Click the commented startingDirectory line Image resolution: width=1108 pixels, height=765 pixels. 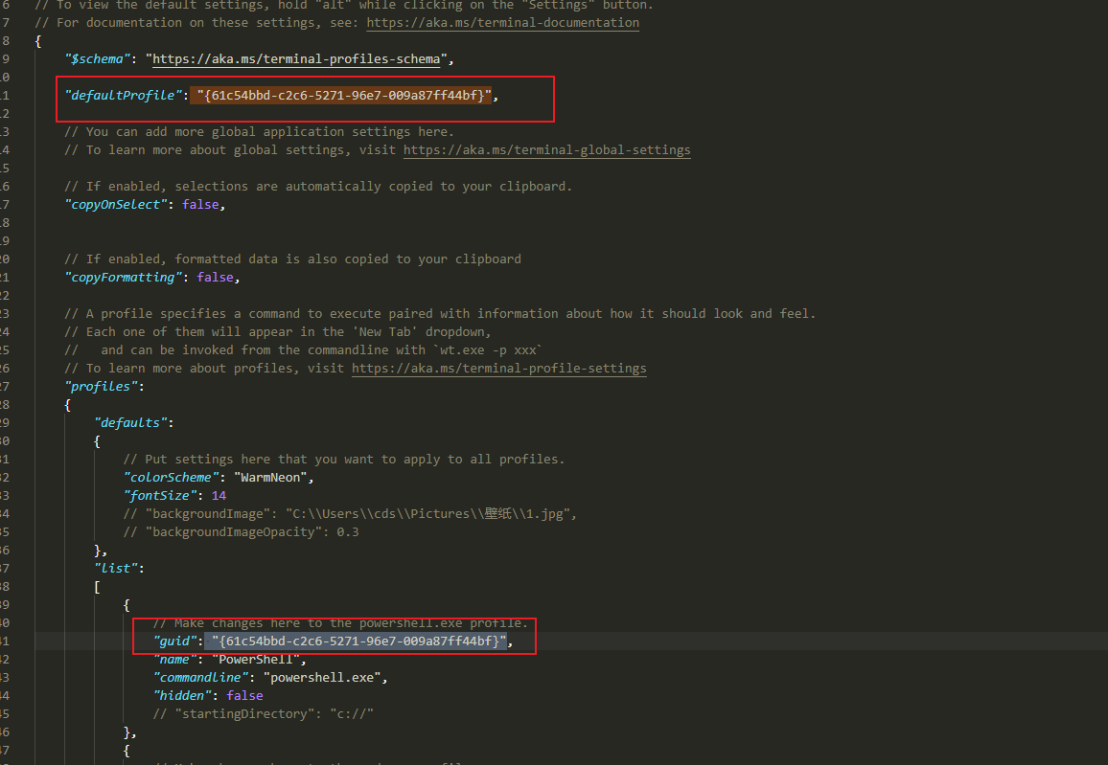264,714
